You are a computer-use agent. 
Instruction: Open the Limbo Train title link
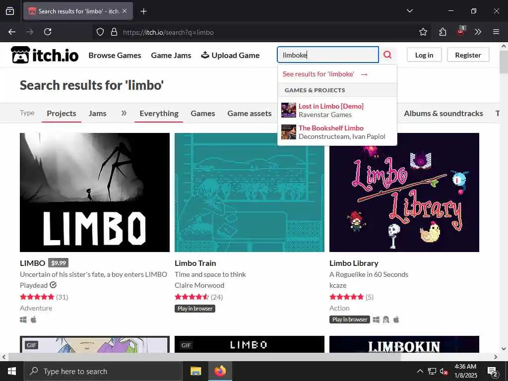(195, 263)
